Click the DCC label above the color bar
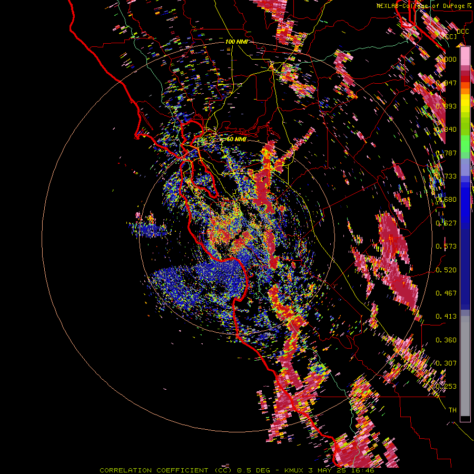Screen dimensions: 474x474 [x=463, y=31]
